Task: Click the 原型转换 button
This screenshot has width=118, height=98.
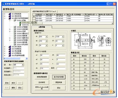Action: coord(59,82)
